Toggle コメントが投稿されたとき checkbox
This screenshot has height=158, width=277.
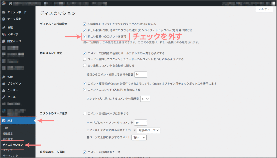[85, 152]
